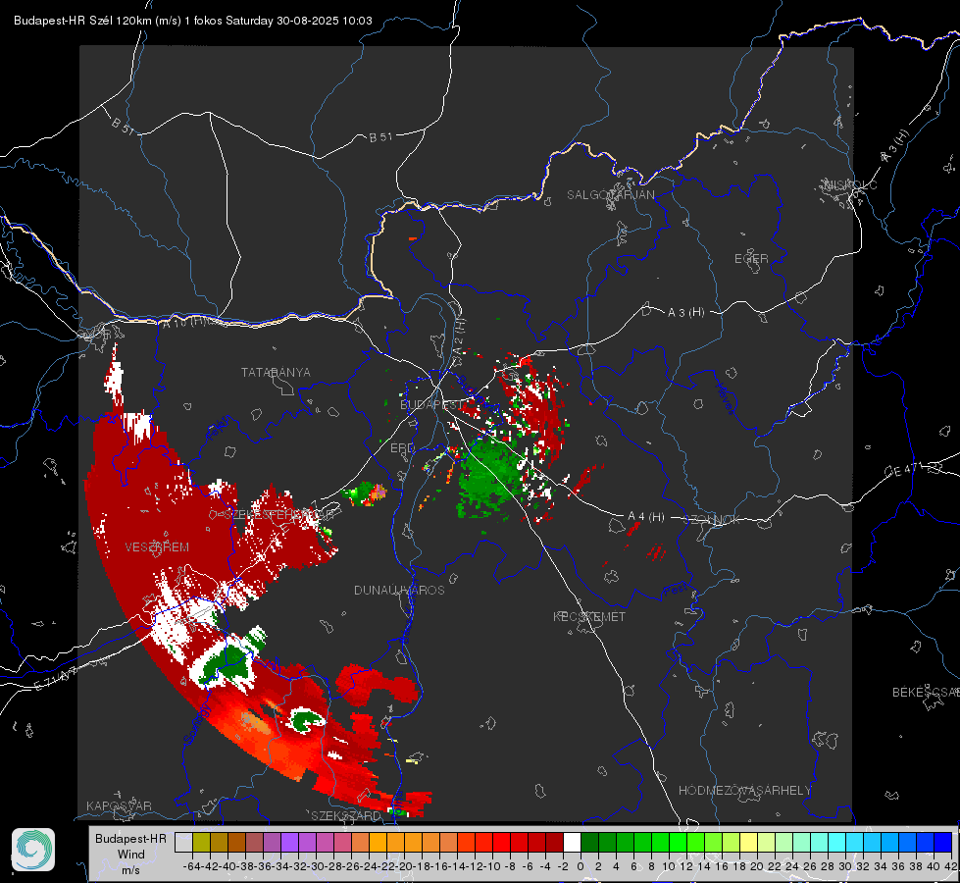Click the SALGÓTARJÁN city label
This screenshot has height=883, width=960.
click(x=610, y=195)
